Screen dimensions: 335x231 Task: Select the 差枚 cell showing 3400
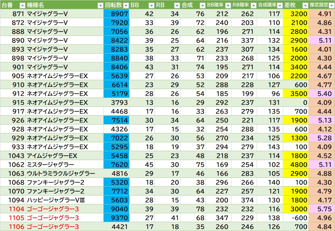(296, 67)
